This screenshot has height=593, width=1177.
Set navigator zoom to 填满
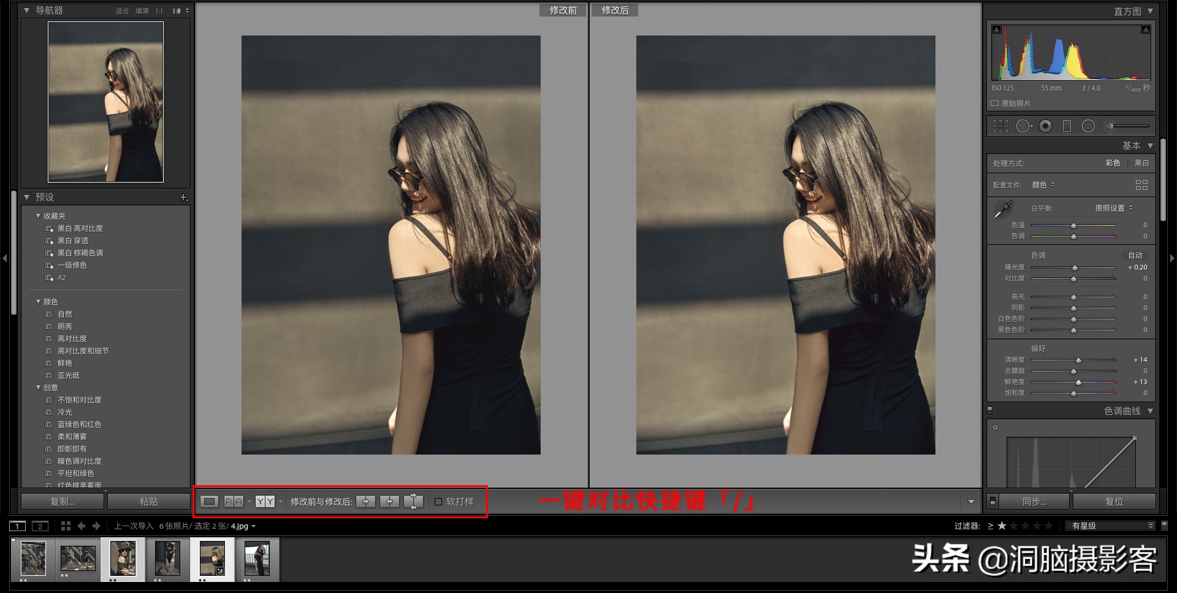click(x=142, y=11)
